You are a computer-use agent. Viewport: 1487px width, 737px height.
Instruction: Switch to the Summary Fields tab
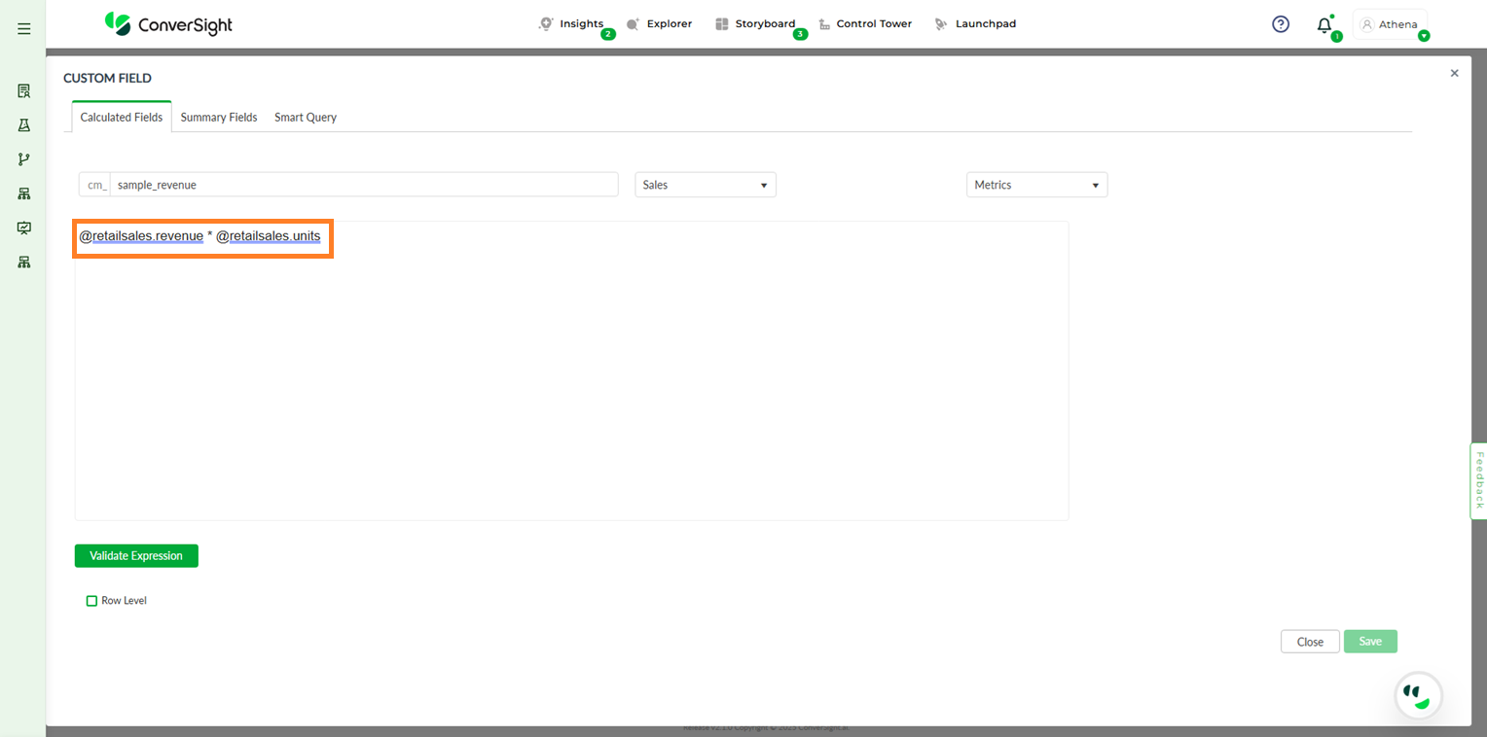(x=219, y=118)
